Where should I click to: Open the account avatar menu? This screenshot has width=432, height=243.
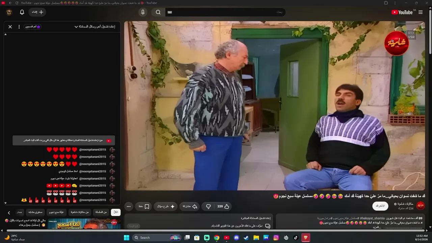[9, 12]
